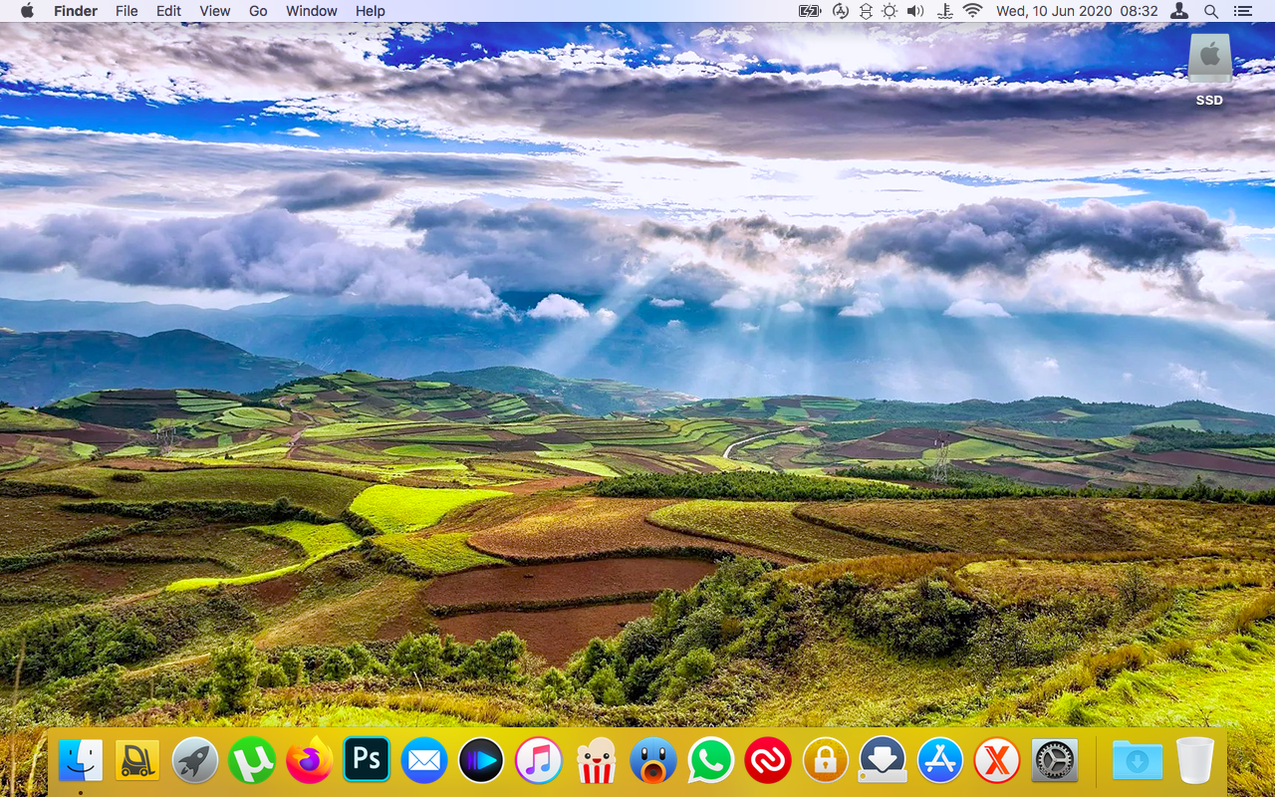Open Firefox browser in the dock

coord(310,762)
